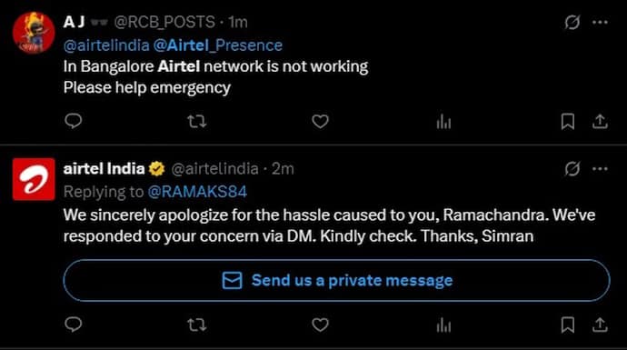Retweet airtel India's reply
The image size is (627, 350).
pos(197,325)
